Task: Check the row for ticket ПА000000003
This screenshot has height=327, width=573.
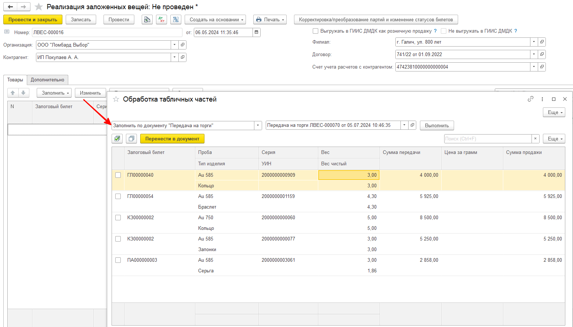Action: [118, 260]
